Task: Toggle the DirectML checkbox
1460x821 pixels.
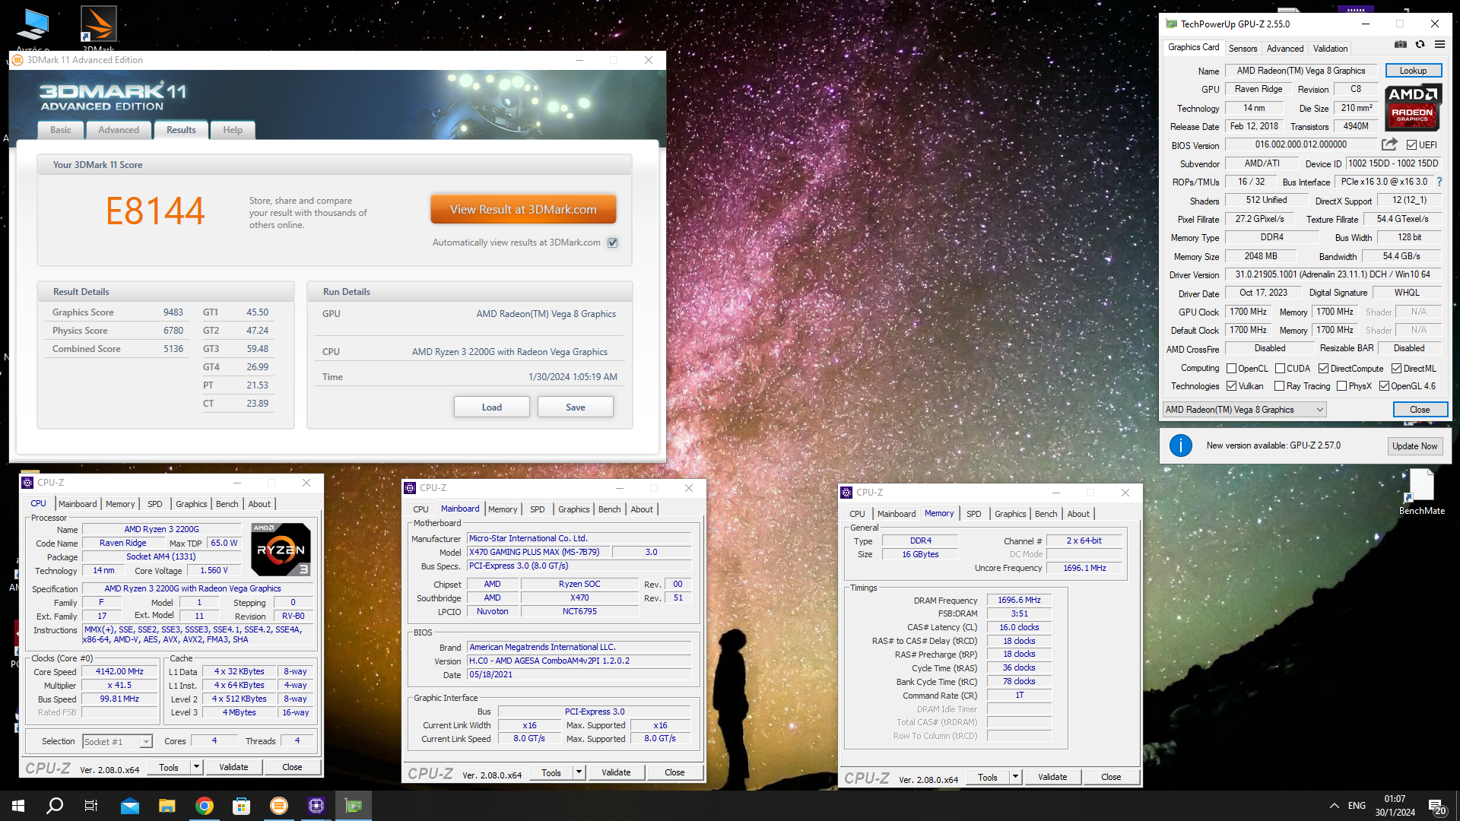Action: tap(1396, 369)
